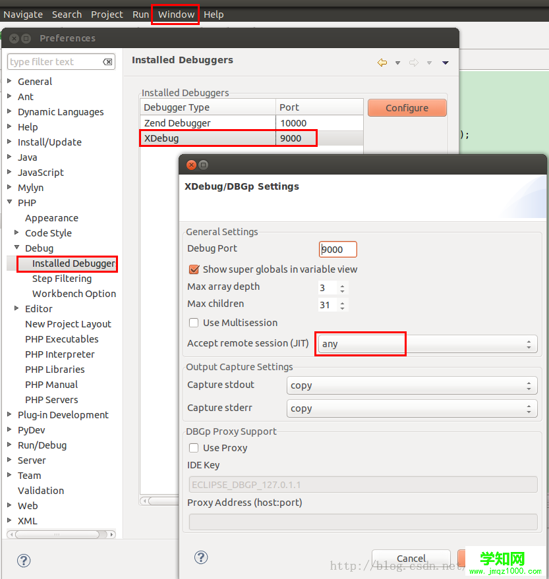Select PHP Executables item
This screenshot has width=549, height=579.
coord(62,339)
